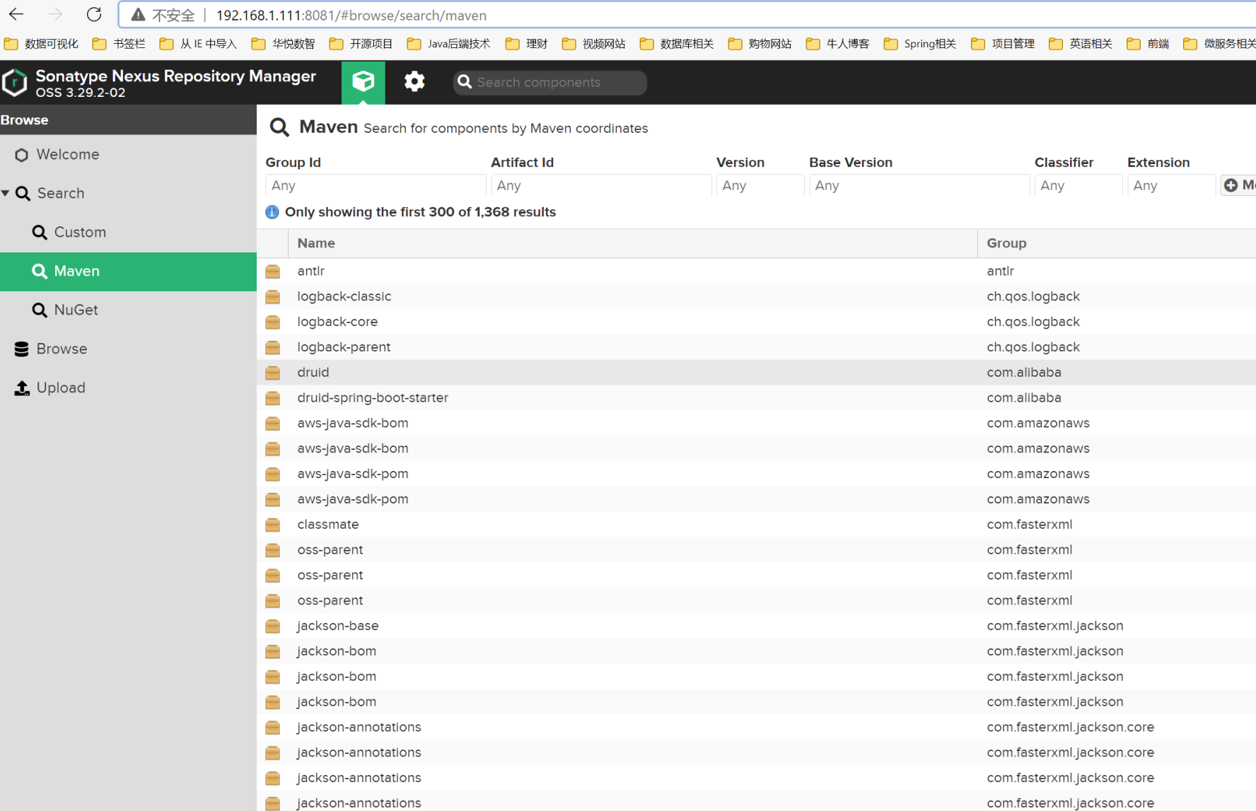
Task: Click the info icon beside results notice
Action: (x=272, y=212)
